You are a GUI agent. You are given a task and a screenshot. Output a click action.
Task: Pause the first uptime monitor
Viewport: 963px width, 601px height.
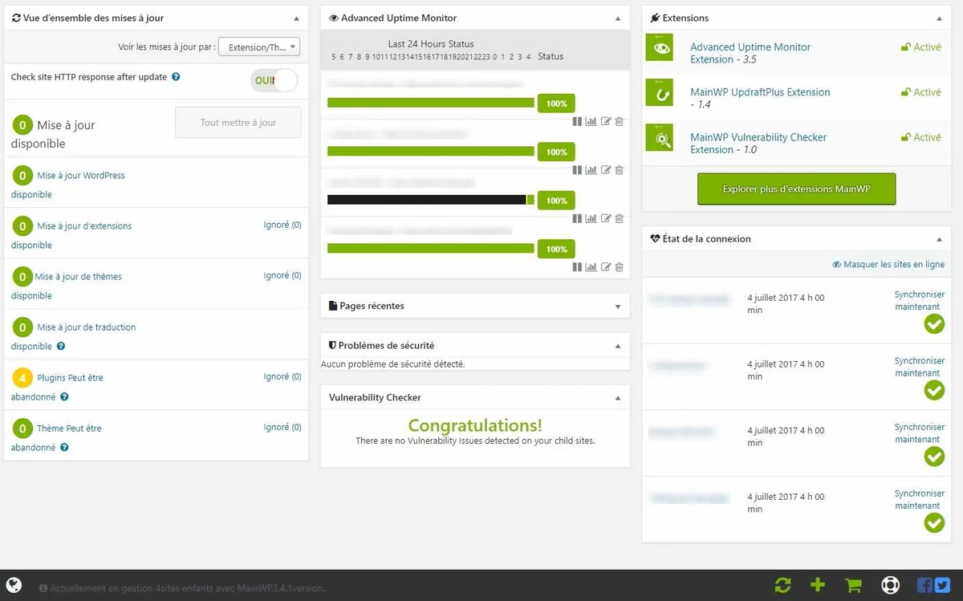pyautogui.click(x=577, y=121)
